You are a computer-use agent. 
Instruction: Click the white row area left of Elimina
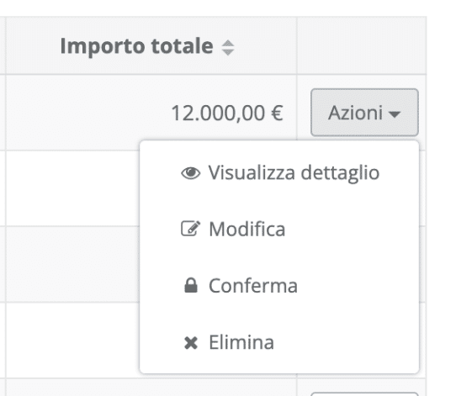[72, 341]
